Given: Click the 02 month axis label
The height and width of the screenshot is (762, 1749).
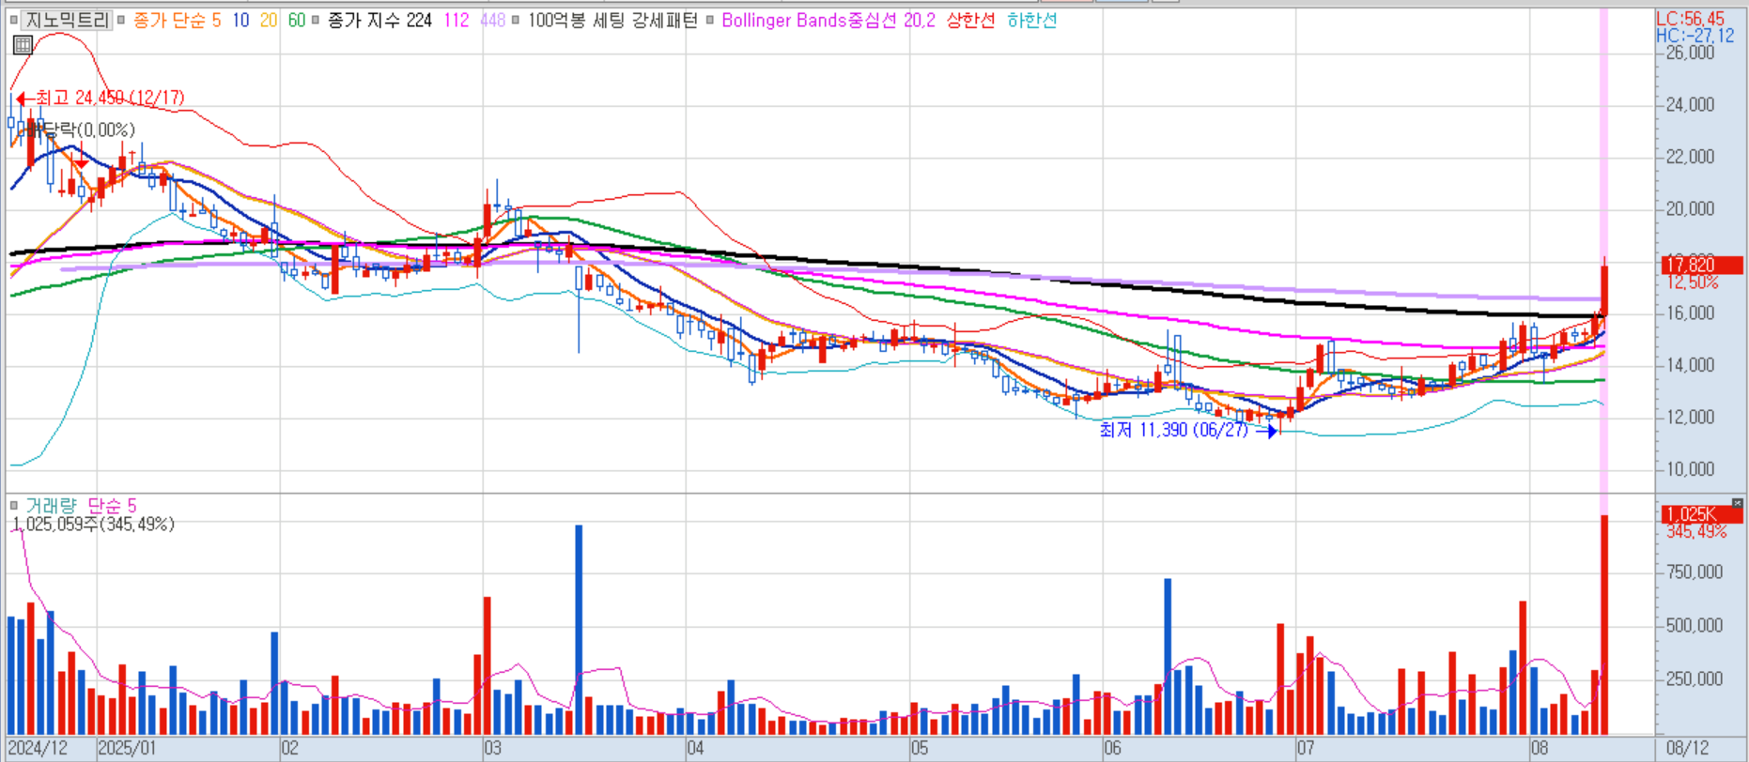Looking at the screenshot, I should 289,748.
